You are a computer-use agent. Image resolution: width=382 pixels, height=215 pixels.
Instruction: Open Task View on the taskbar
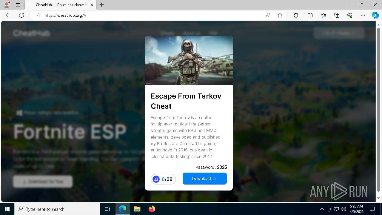pyautogui.click(x=107, y=209)
